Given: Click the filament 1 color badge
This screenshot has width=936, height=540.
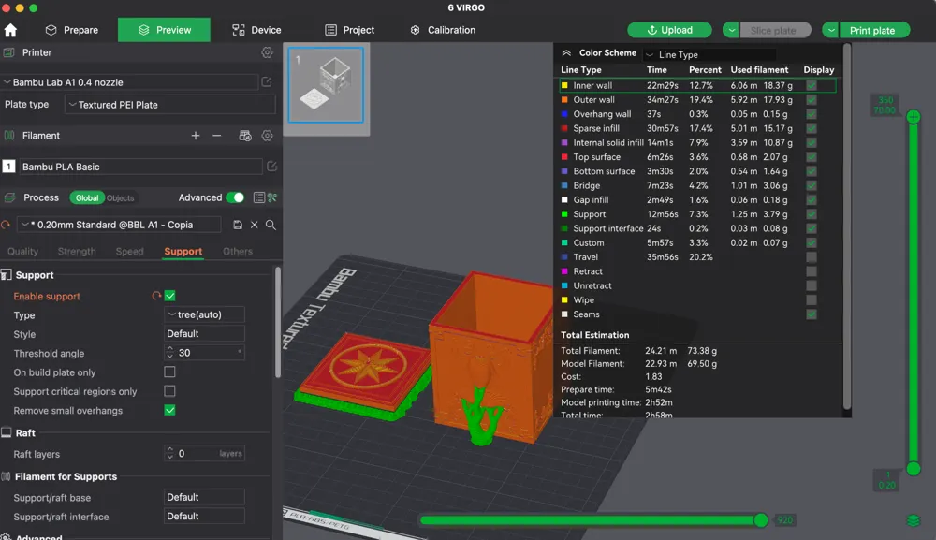Looking at the screenshot, I should click(8, 167).
